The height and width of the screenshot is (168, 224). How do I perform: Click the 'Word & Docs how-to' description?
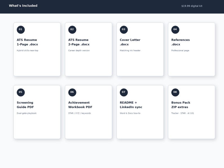click(130, 113)
